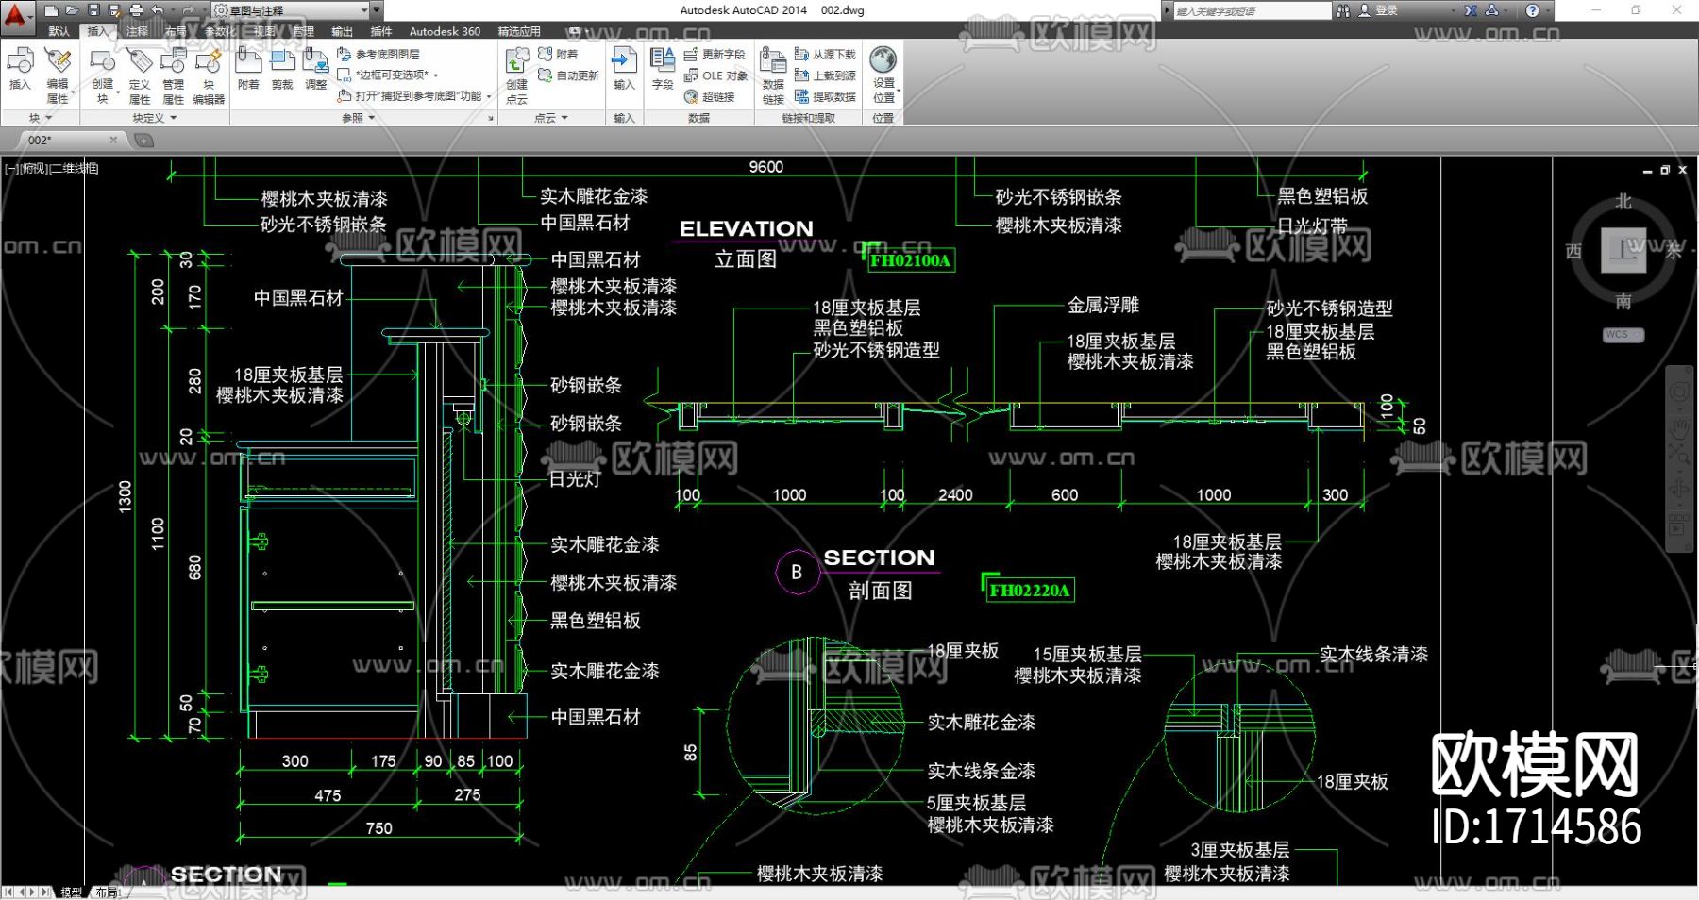Click the Set Location (设置位置) globe icon
1699x900 pixels.
tap(883, 74)
